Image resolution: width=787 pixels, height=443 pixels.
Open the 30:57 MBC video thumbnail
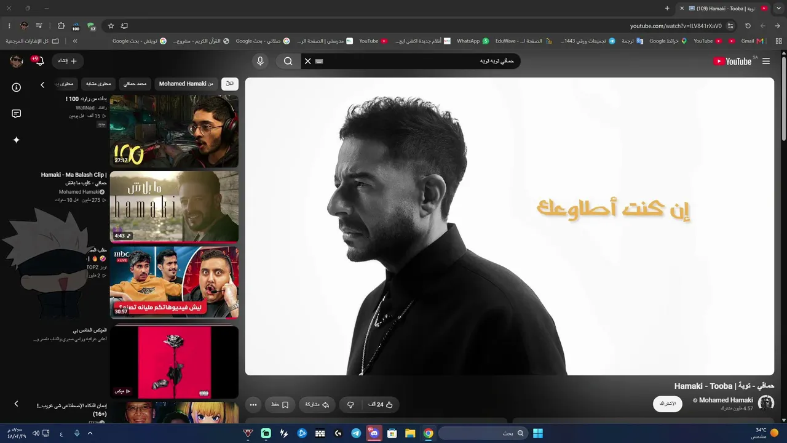point(174,282)
